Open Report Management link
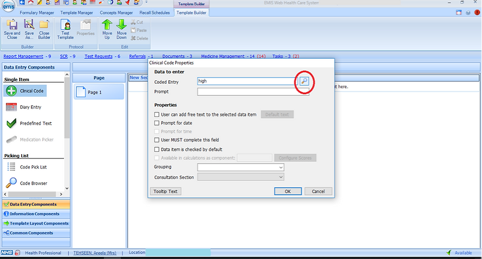This screenshot has width=482, height=259. pyautogui.click(x=23, y=56)
